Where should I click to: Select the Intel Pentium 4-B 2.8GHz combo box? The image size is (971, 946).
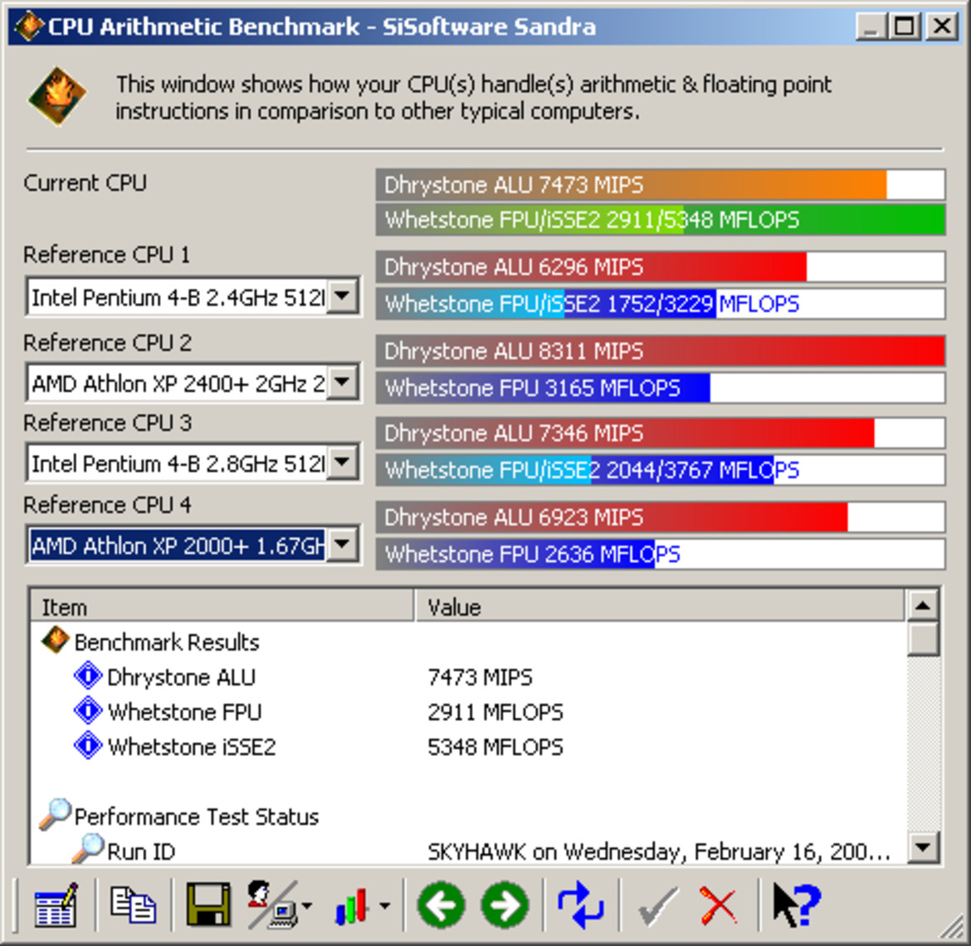tap(193, 462)
